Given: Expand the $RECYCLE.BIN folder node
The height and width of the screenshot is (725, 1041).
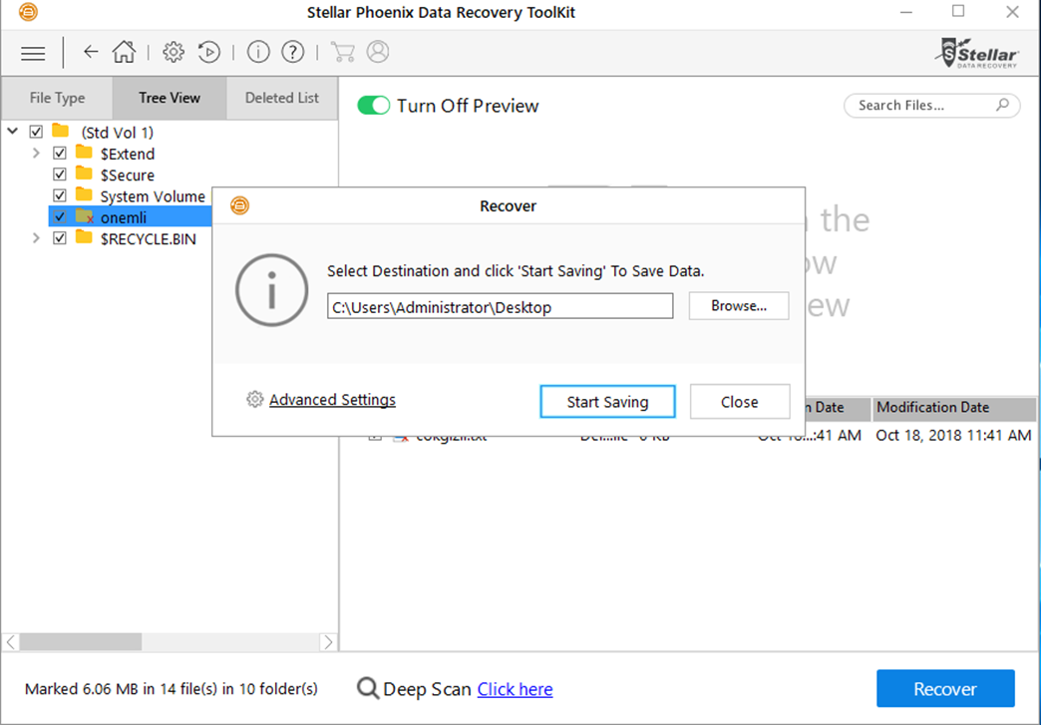Looking at the screenshot, I should pyautogui.click(x=36, y=237).
